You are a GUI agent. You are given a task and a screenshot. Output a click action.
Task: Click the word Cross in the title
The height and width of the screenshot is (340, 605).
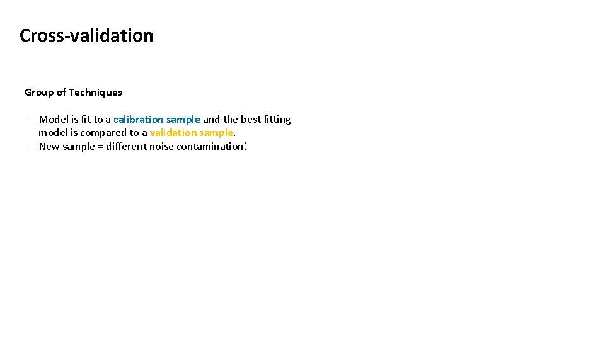42,35
